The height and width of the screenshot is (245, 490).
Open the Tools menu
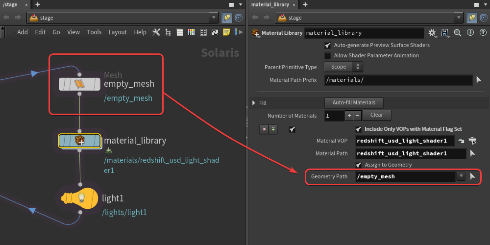[x=95, y=32]
